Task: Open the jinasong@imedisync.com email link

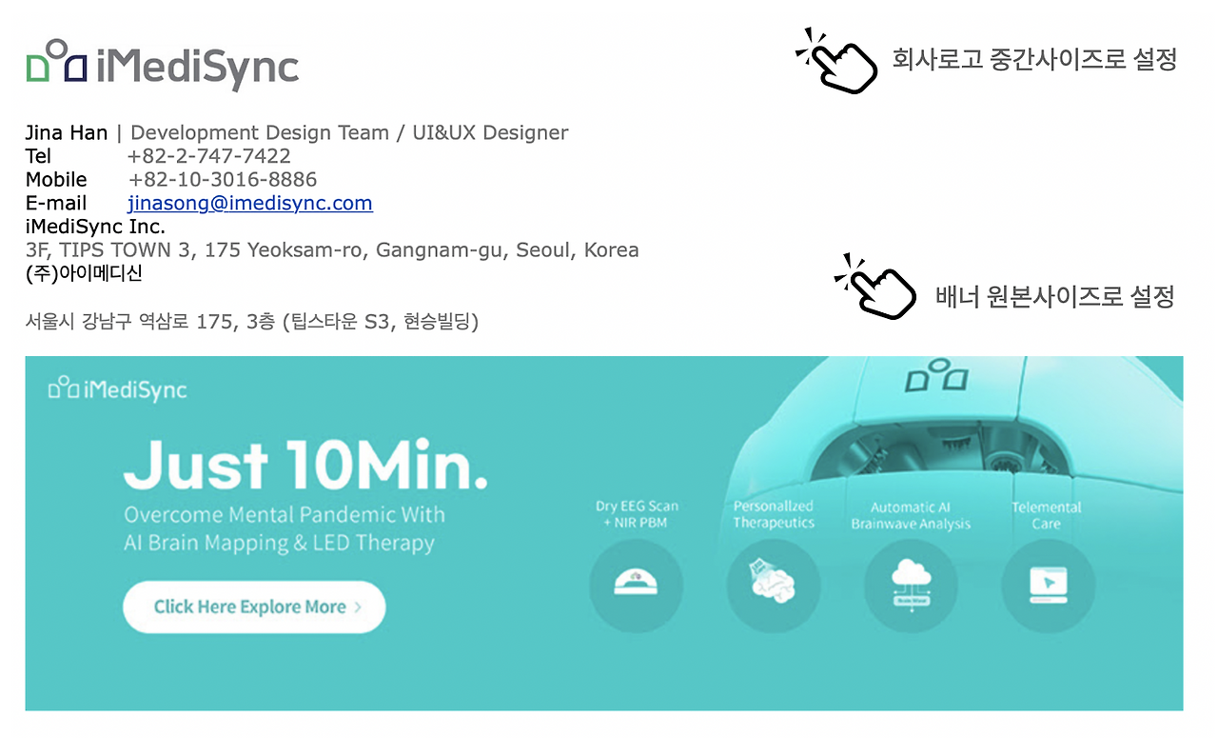Action: point(249,203)
